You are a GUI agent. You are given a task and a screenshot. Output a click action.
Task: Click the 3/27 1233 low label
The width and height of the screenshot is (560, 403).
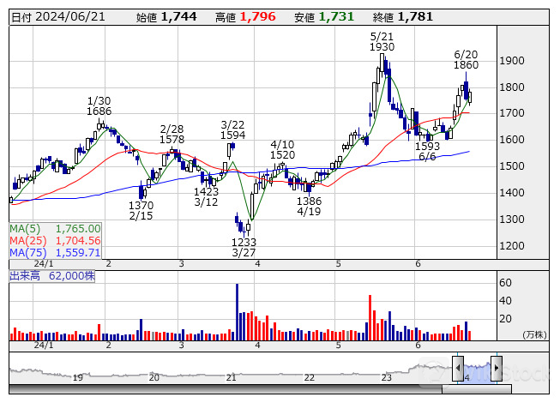(x=244, y=248)
